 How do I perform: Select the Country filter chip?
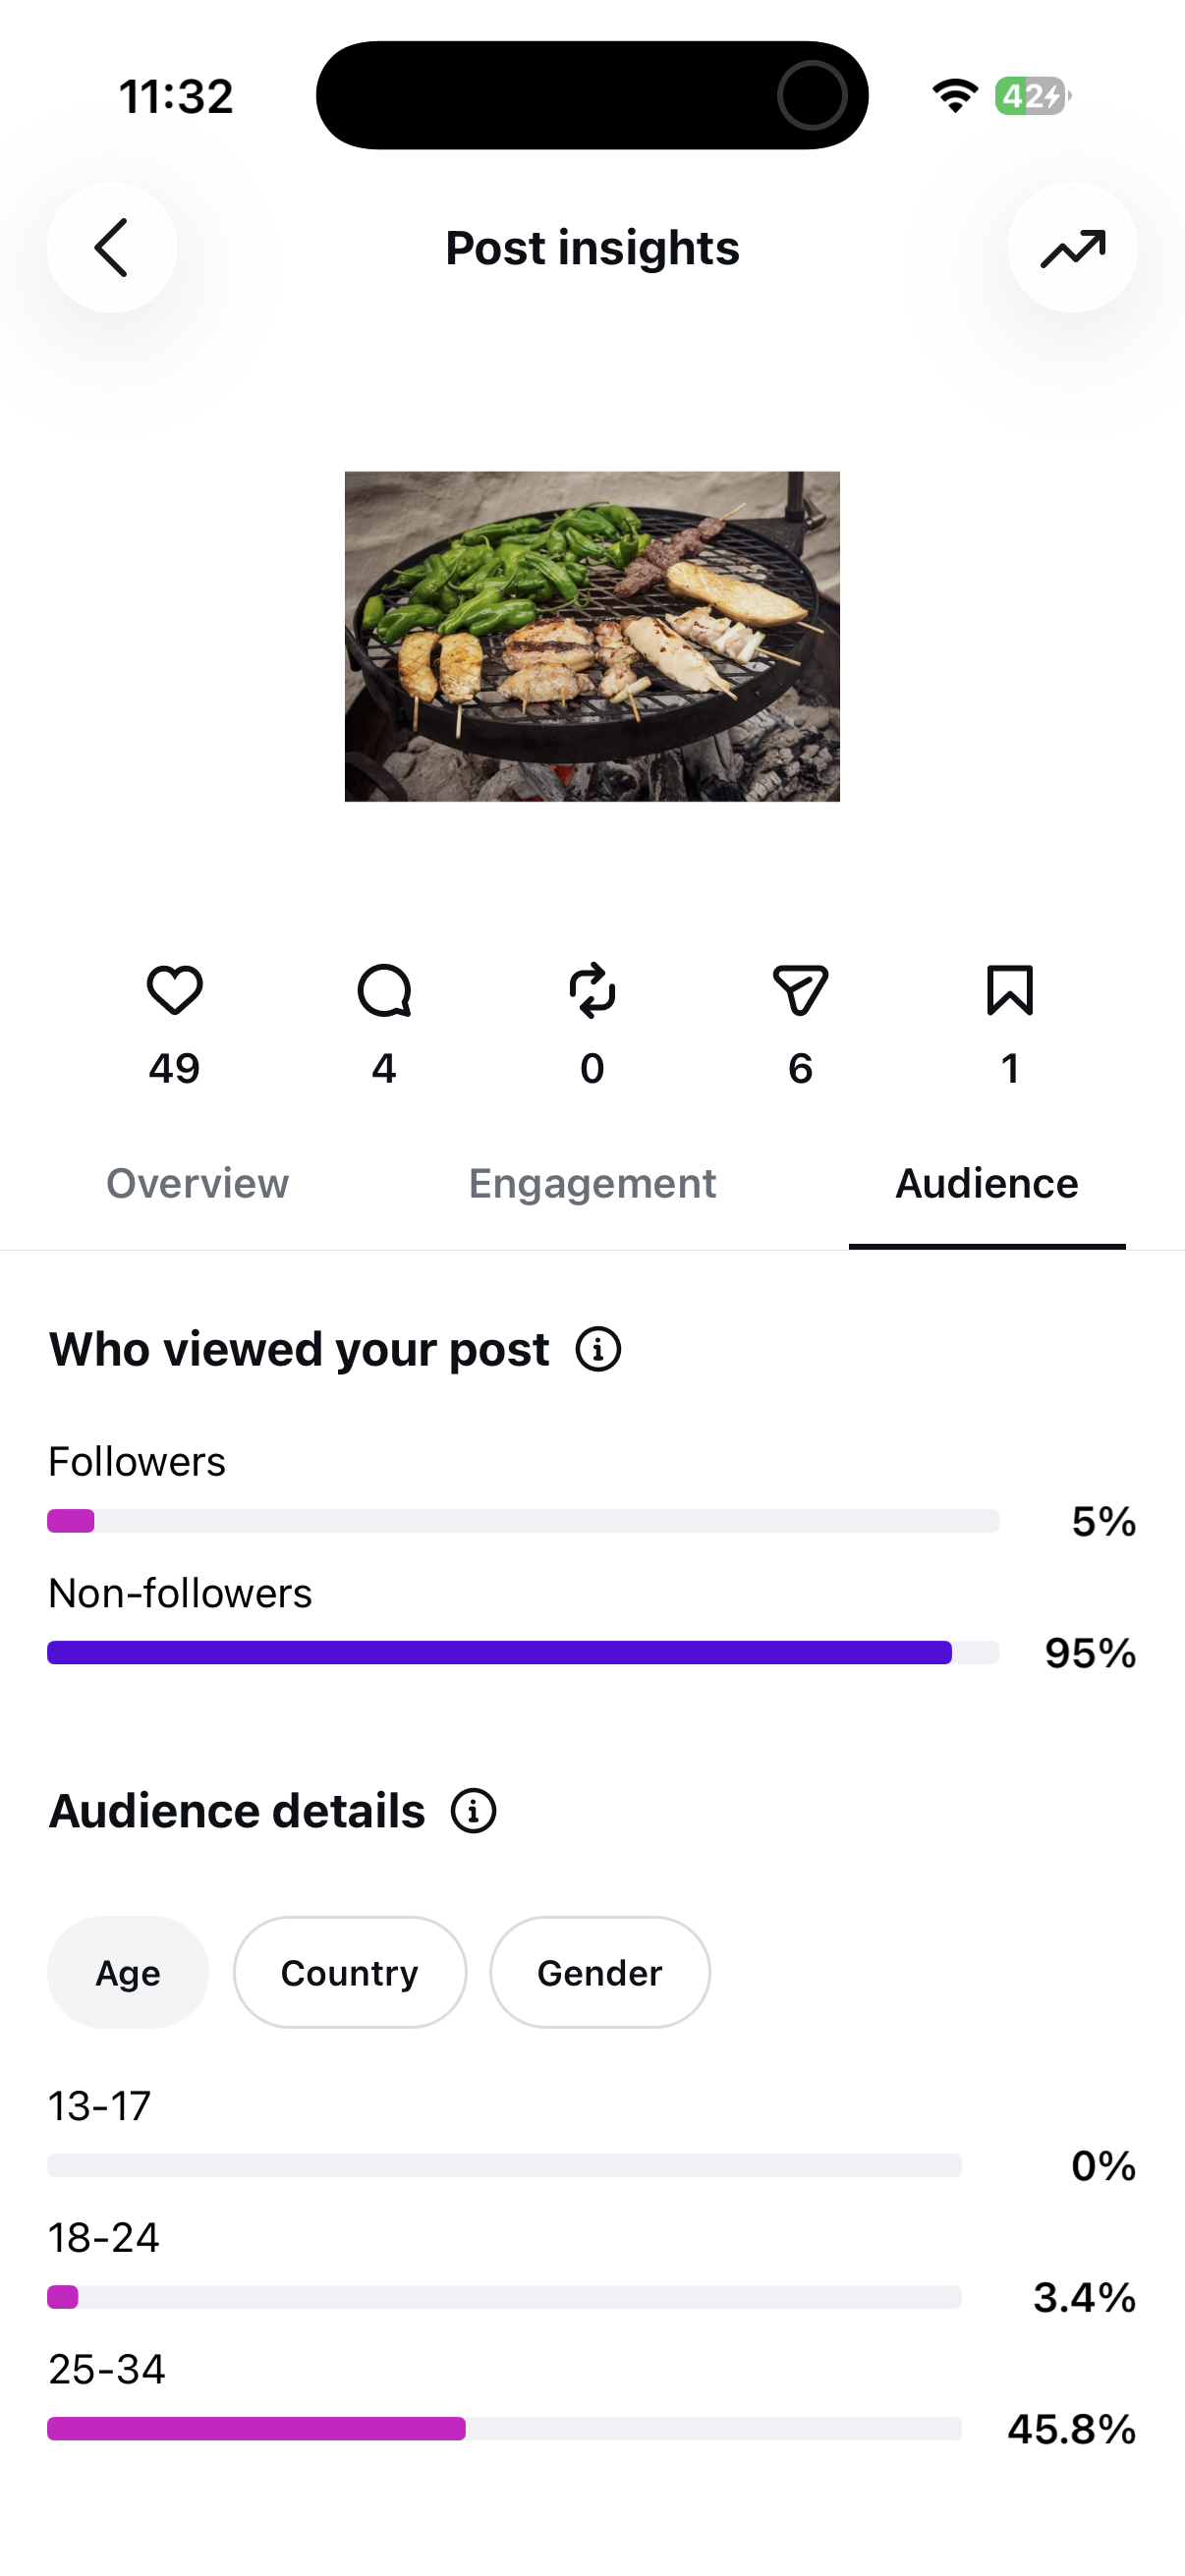pos(350,1973)
